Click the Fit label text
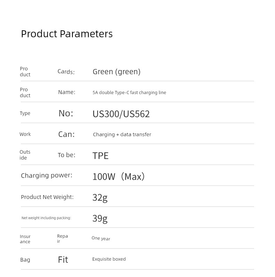 [x=63, y=260]
